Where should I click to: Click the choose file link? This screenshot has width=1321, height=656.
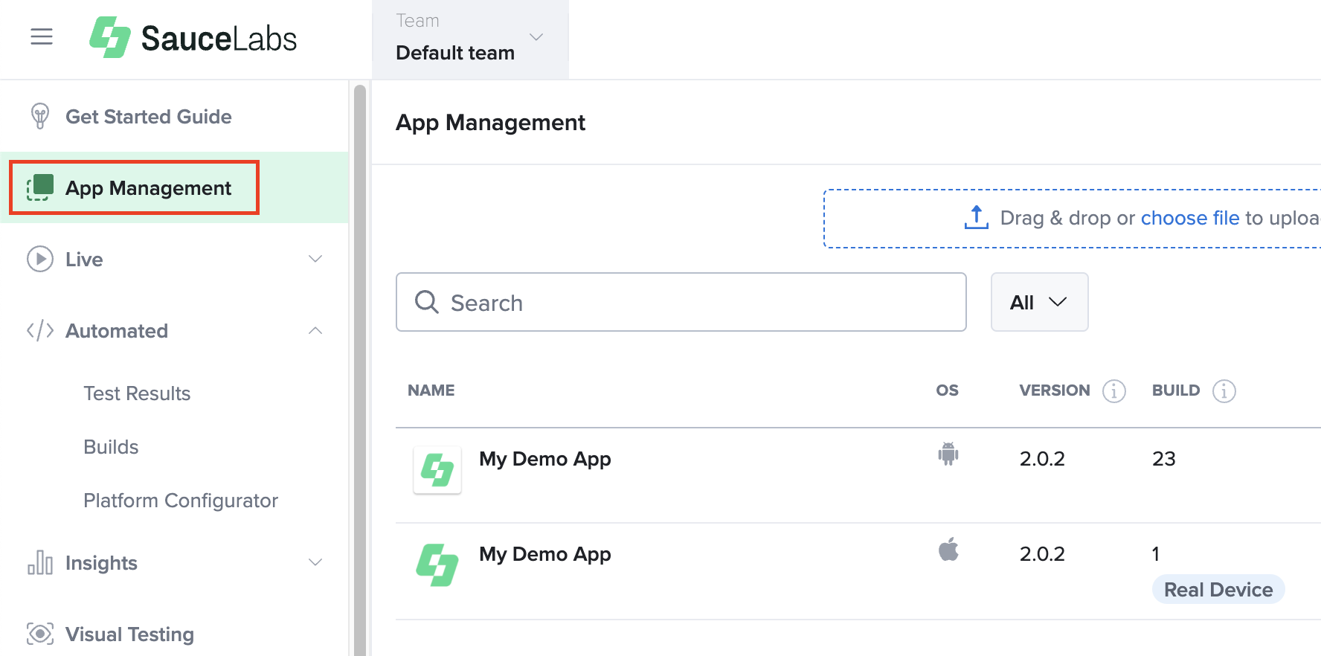pyautogui.click(x=1189, y=218)
